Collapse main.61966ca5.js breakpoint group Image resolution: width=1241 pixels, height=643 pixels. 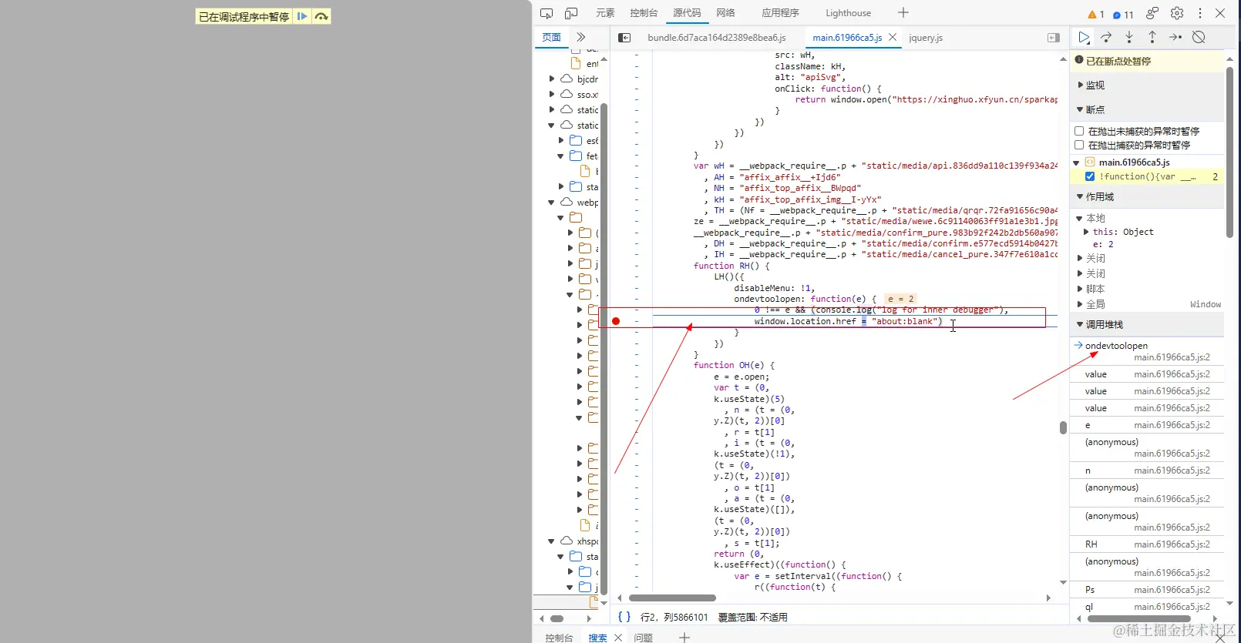1077,162
